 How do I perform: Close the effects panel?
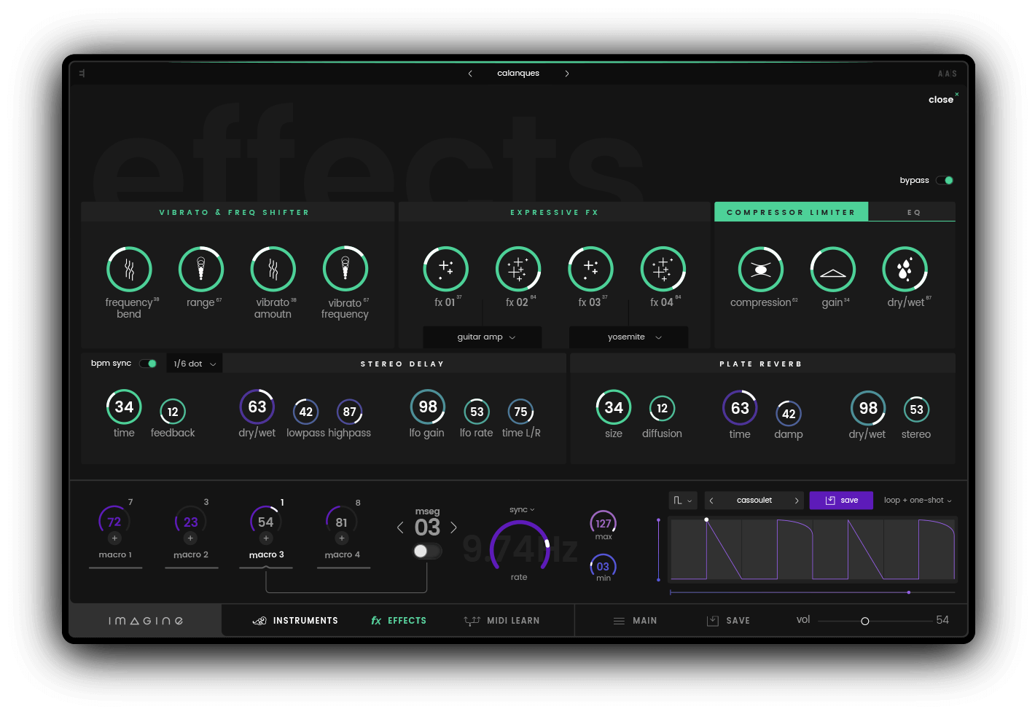pos(940,100)
